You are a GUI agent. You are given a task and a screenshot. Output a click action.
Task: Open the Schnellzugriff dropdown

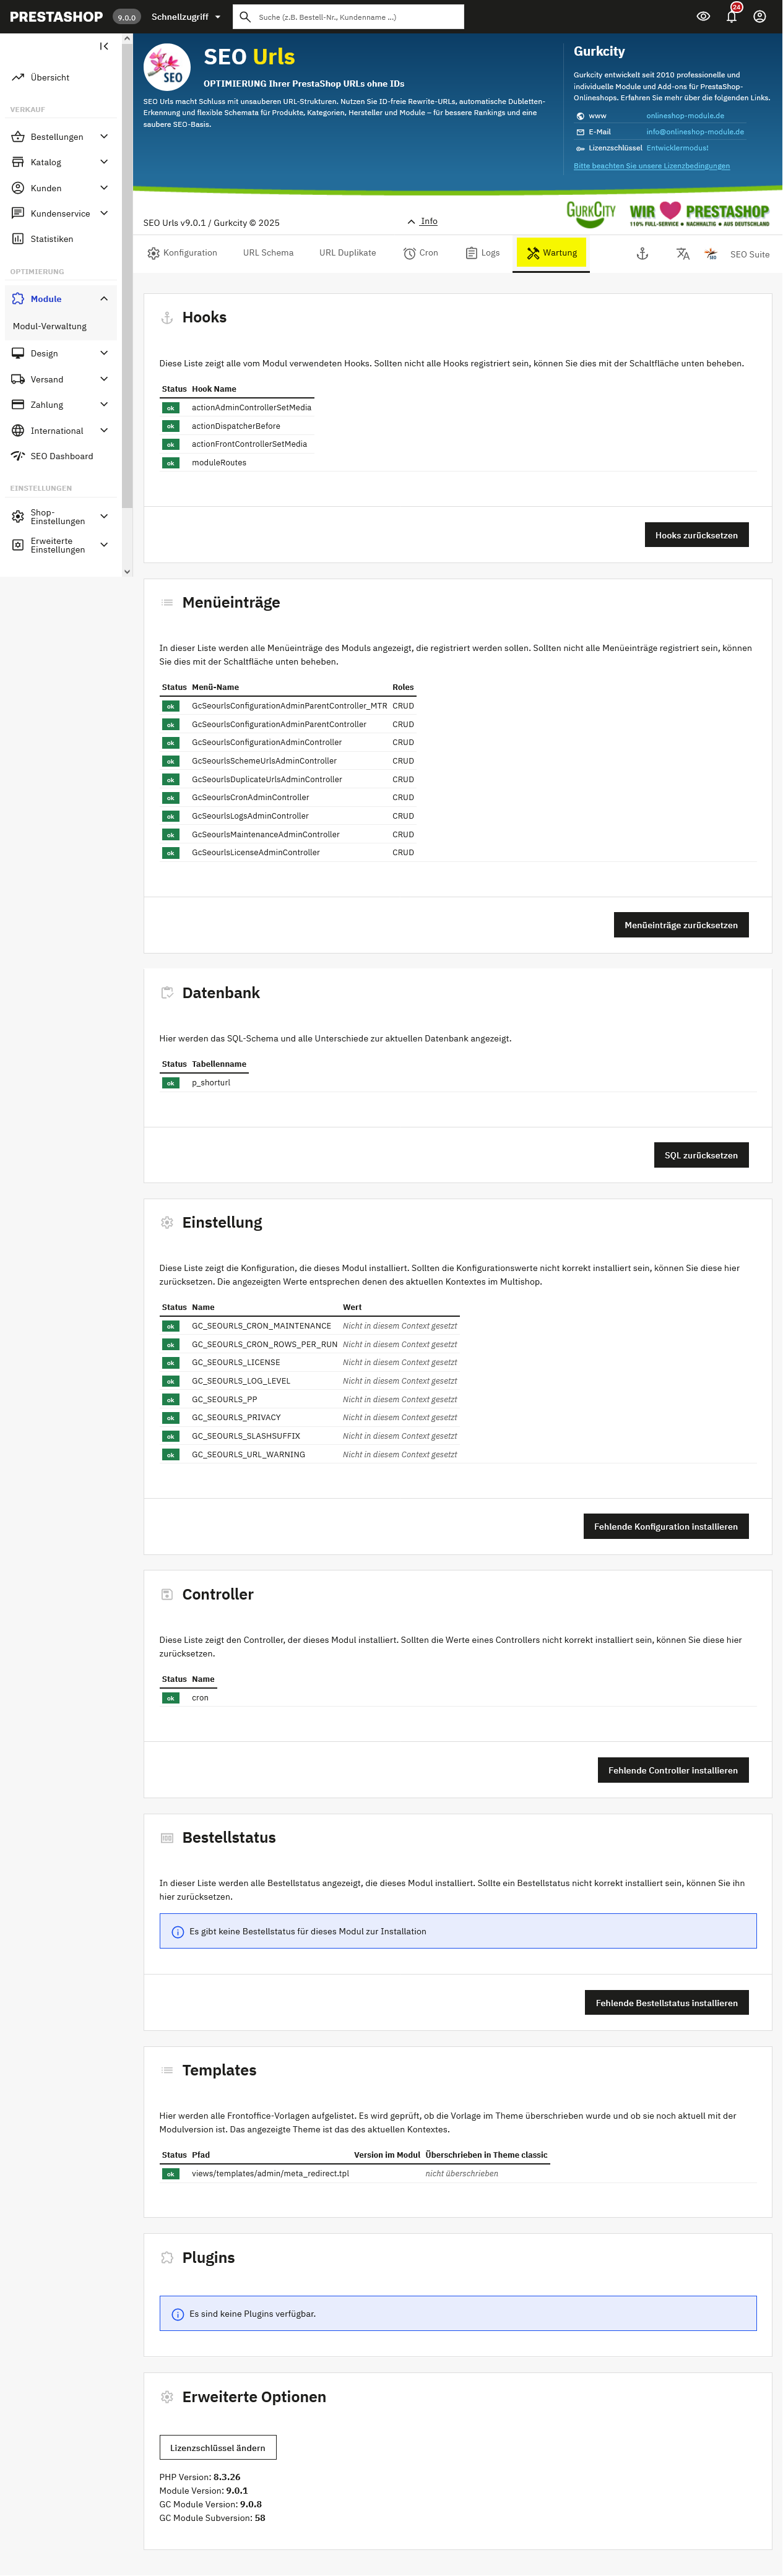(x=186, y=17)
